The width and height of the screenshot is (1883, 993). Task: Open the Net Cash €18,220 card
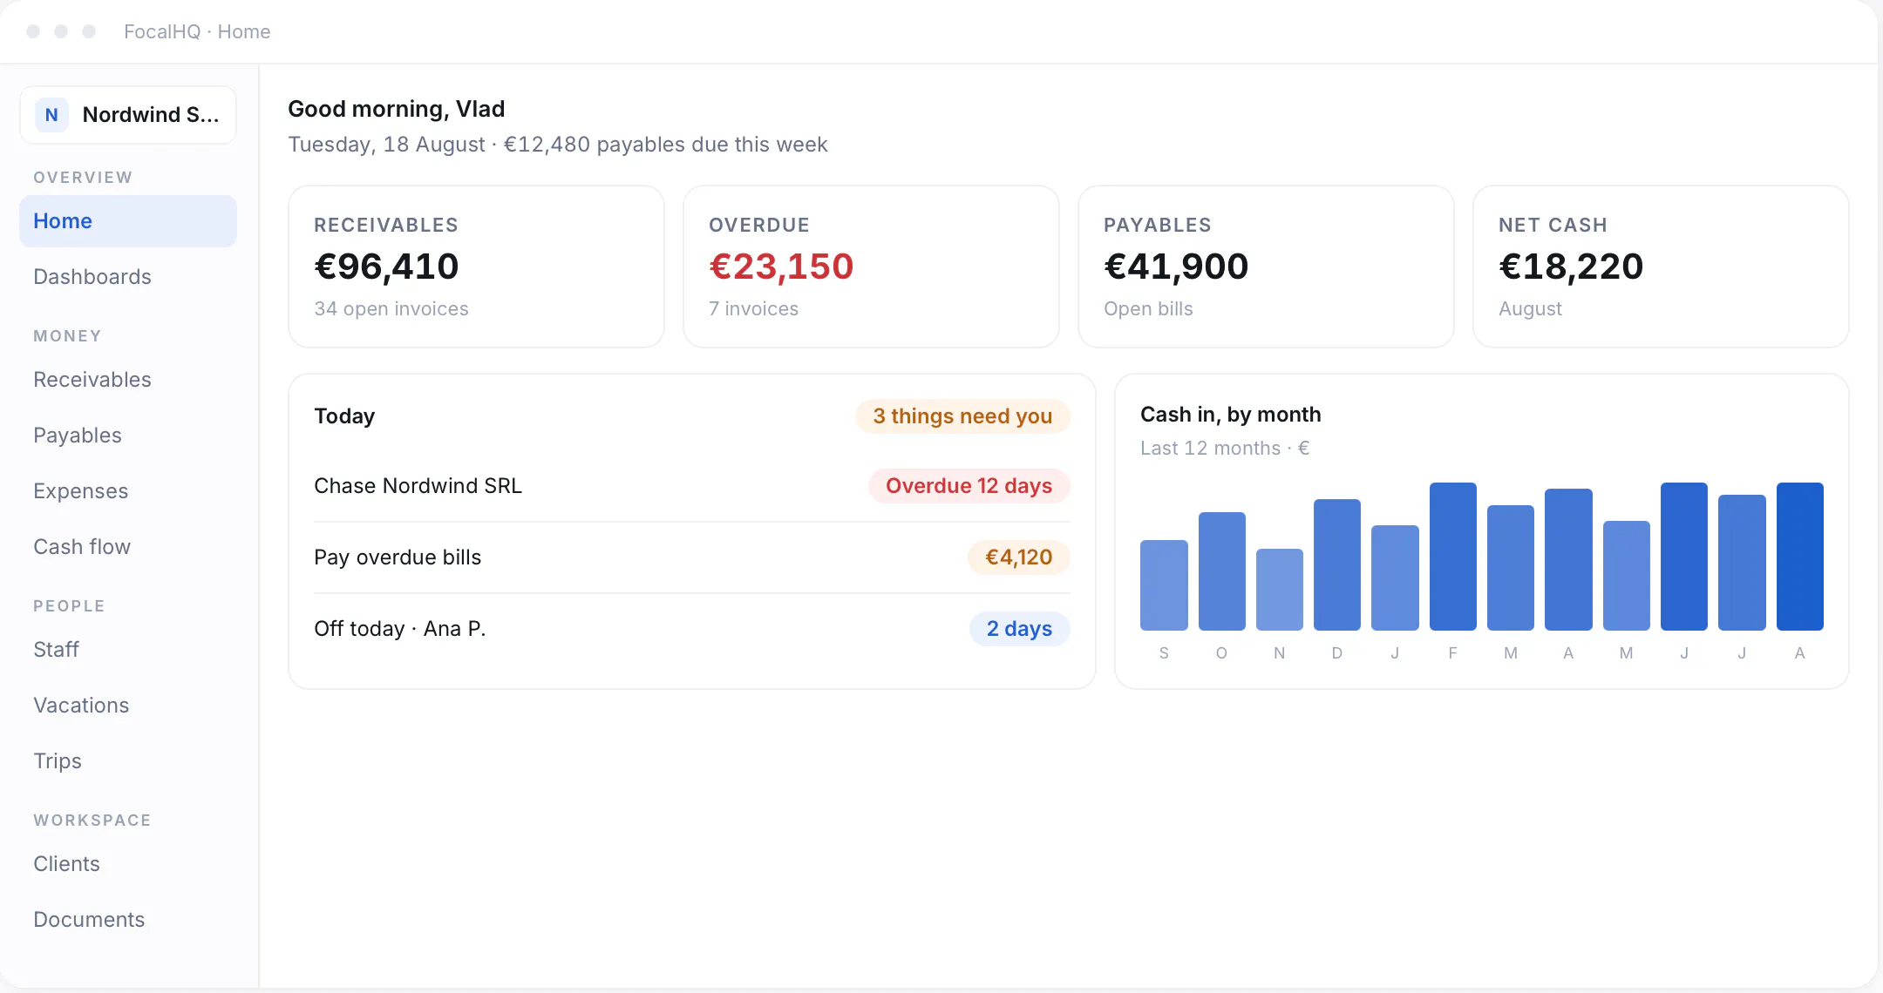tap(1661, 267)
